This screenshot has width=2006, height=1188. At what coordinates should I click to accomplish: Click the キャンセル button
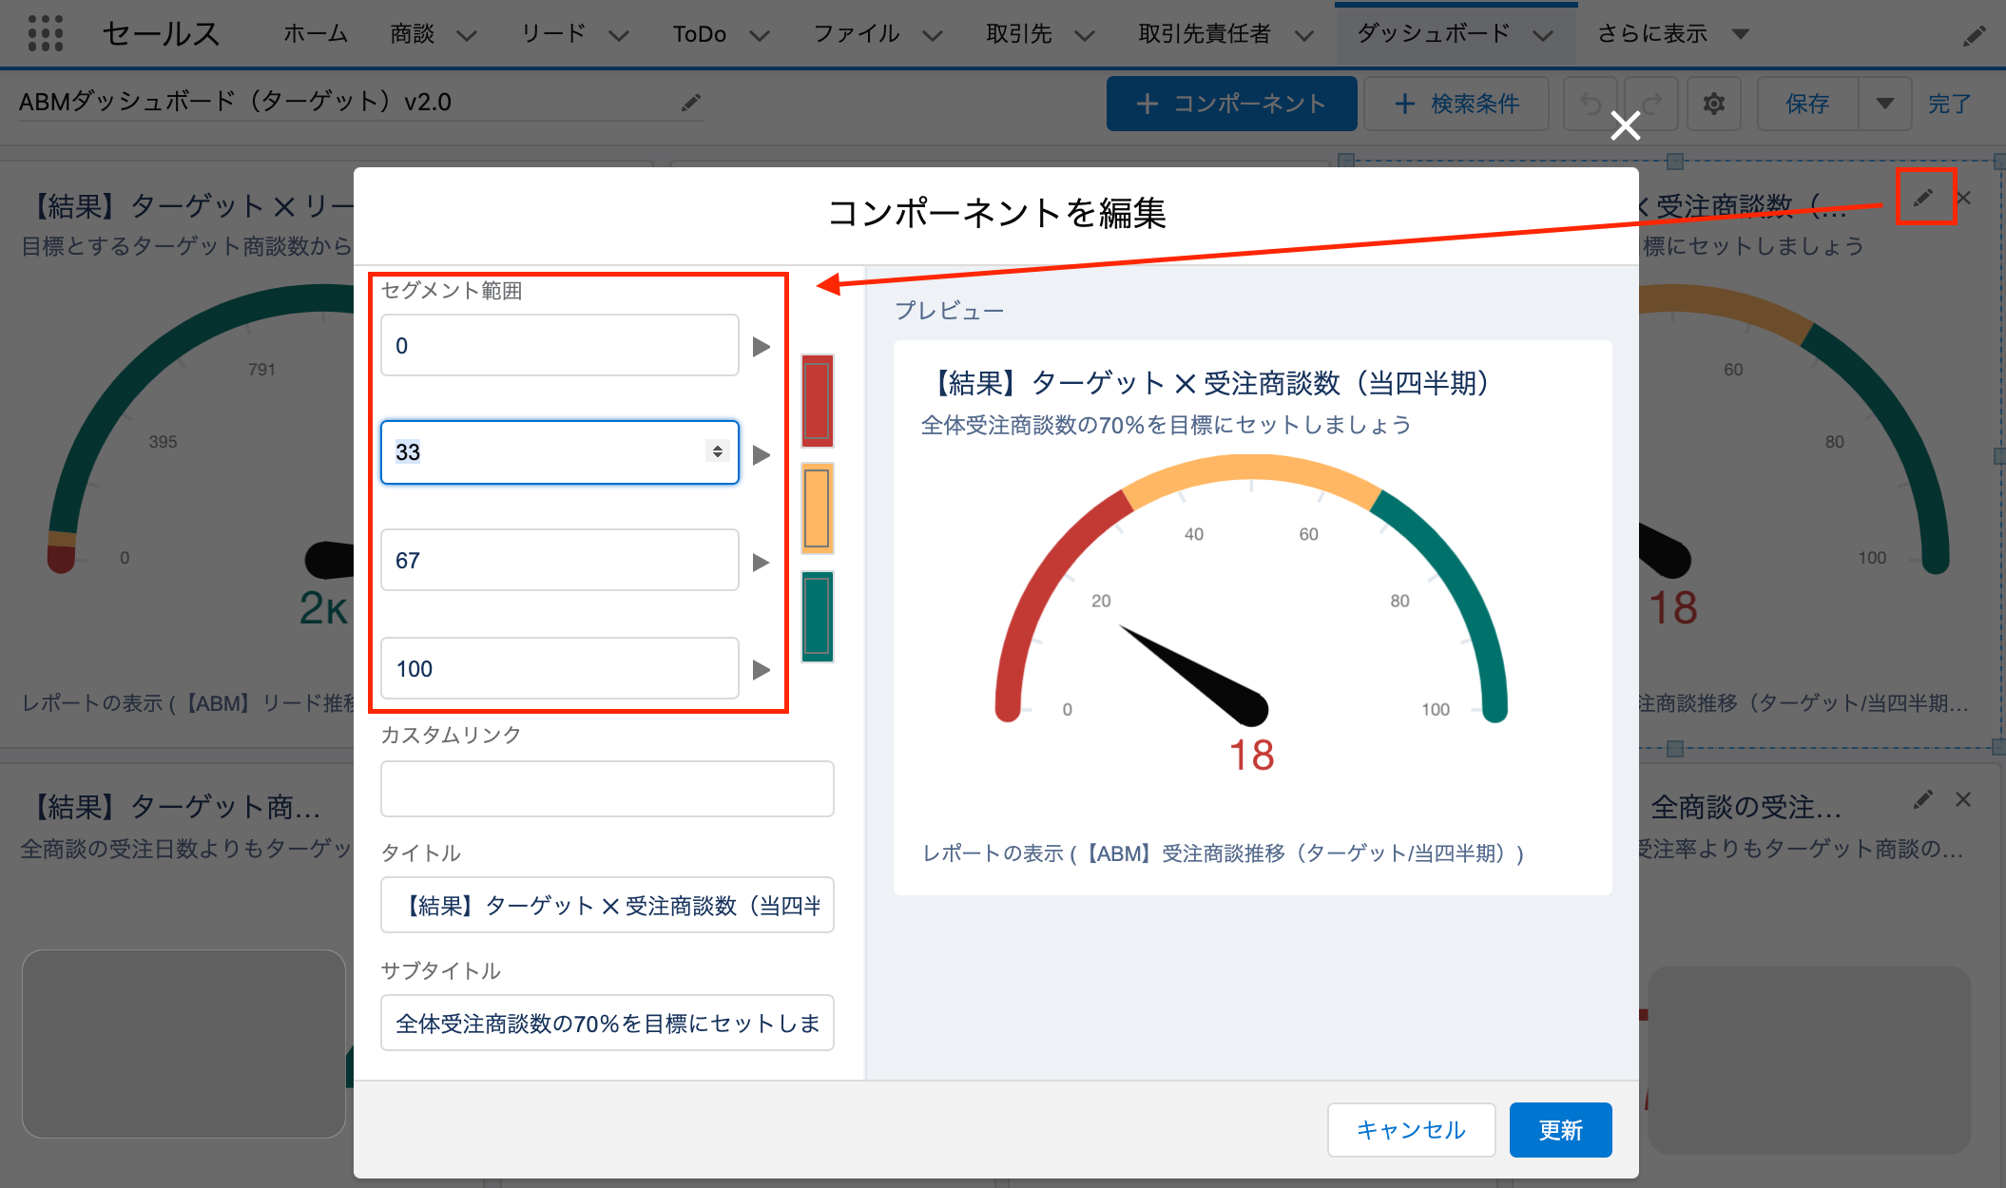(1411, 1130)
